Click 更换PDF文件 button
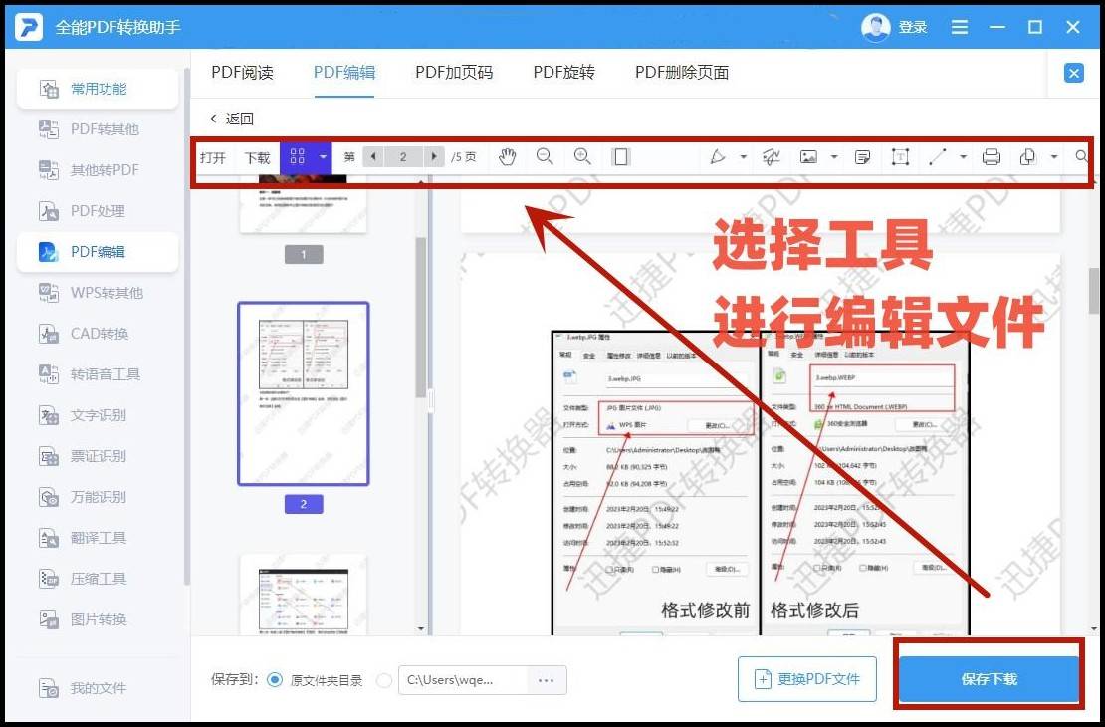This screenshot has width=1105, height=727. tap(807, 679)
